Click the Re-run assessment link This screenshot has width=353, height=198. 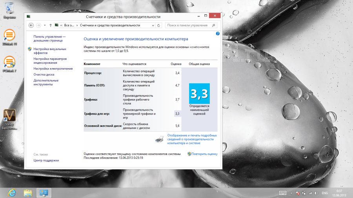(x=204, y=154)
